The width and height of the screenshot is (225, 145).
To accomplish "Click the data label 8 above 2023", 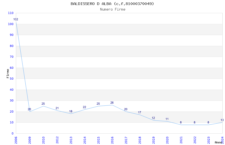I will tap(208, 122).
